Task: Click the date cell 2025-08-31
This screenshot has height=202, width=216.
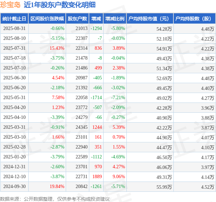Action: click(x=14, y=29)
